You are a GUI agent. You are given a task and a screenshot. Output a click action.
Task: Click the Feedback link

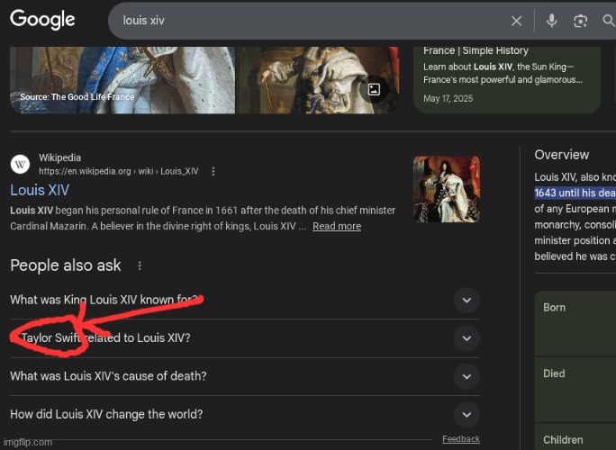460,439
